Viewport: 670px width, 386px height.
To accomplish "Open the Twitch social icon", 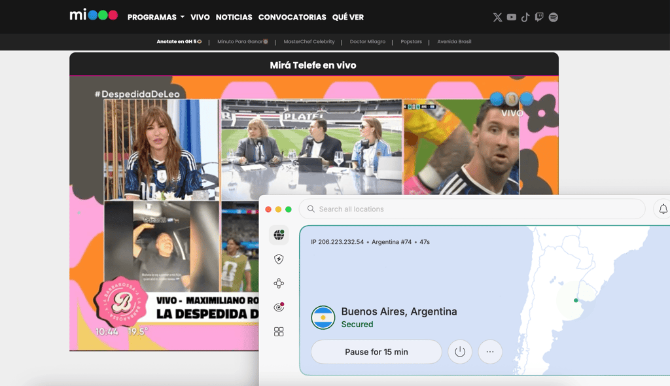I will (x=539, y=17).
